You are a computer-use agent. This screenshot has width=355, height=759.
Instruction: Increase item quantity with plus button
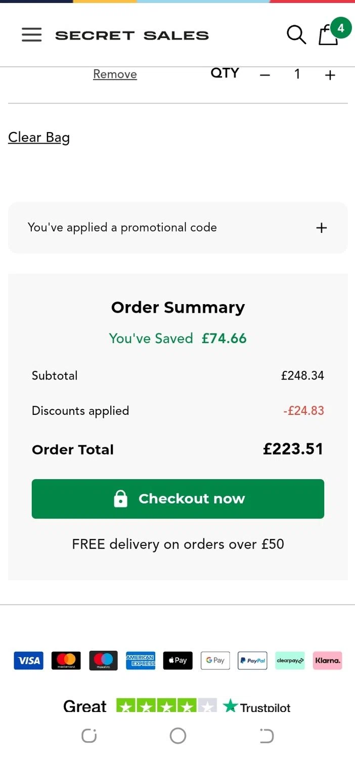pyautogui.click(x=330, y=75)
